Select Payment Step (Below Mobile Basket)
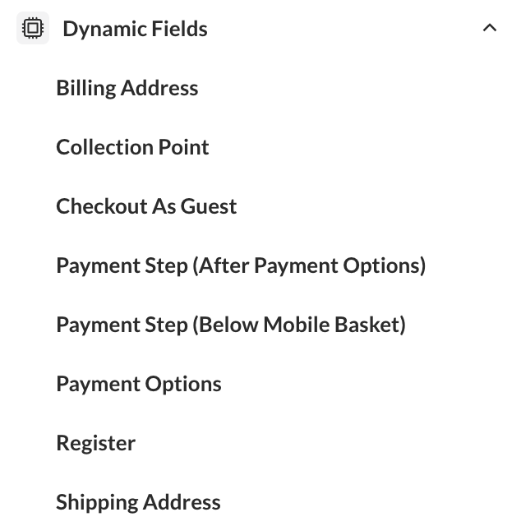 (x=231, y=325)
